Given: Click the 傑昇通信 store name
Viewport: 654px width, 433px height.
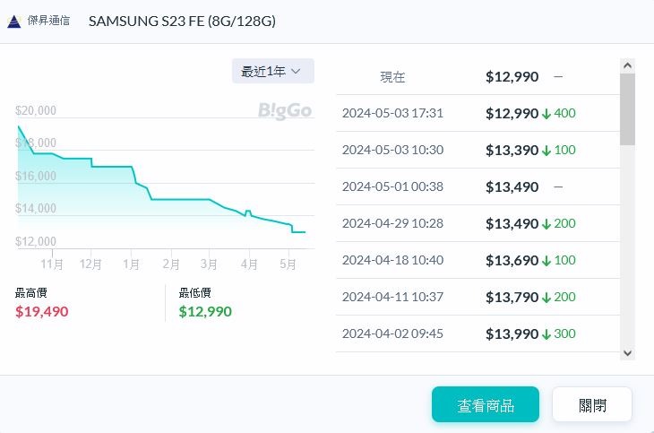Looking at the screenshot, I should (x=48, y=21).
